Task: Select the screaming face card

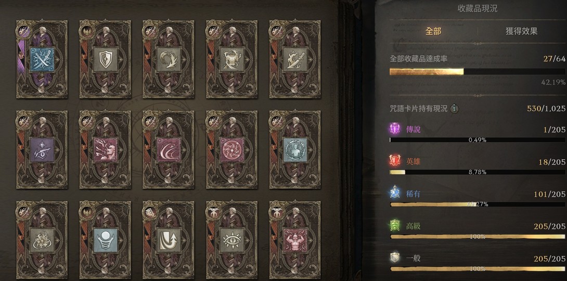Action: [x=105, y=149]
